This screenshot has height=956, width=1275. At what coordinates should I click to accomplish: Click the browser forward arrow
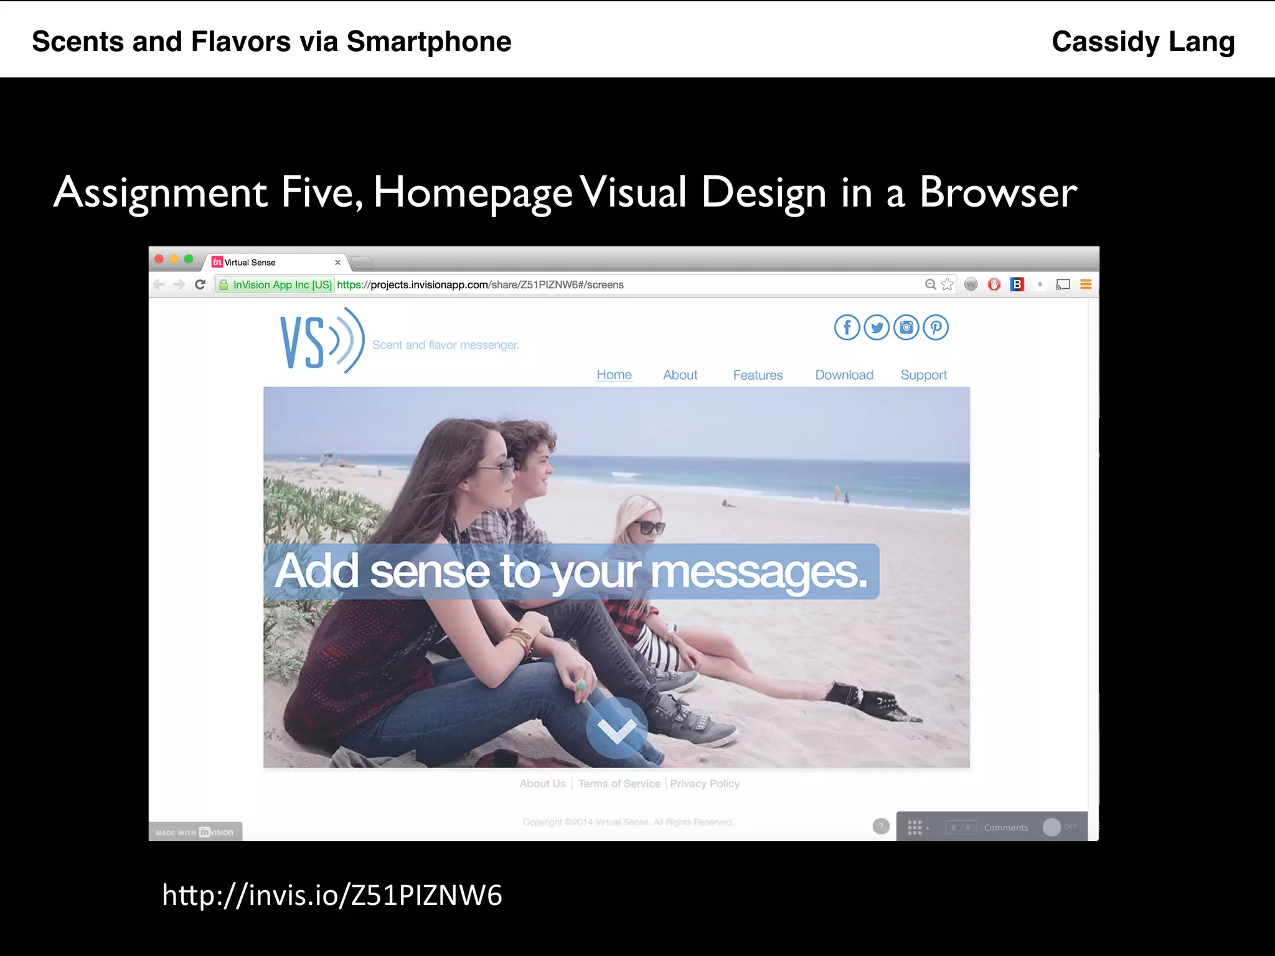click(179, 284)
